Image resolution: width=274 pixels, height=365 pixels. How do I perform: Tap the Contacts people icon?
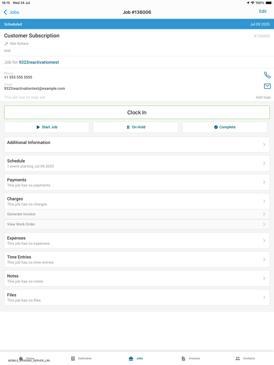pyautogui.click(x=238, y=358)
